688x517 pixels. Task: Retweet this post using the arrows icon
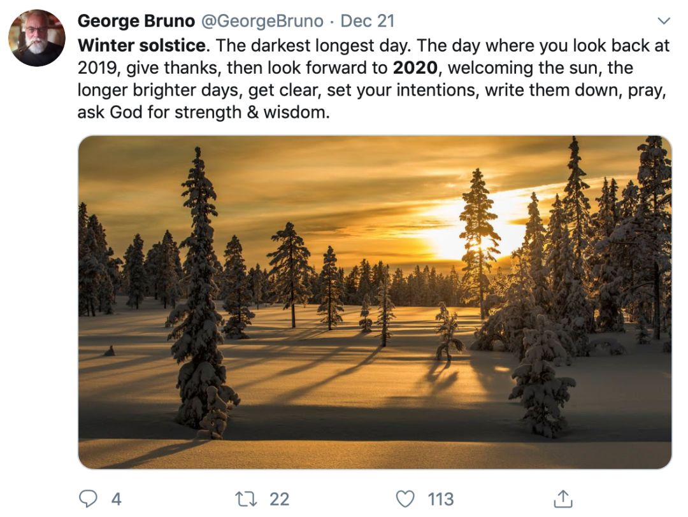click(246, 499)
